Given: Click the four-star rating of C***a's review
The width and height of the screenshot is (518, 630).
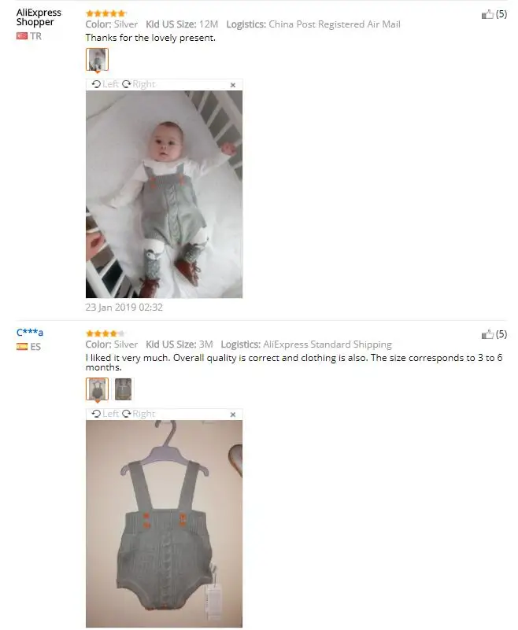Looking at the screenshot, I should pyautogui.click(x=105, y=333).
